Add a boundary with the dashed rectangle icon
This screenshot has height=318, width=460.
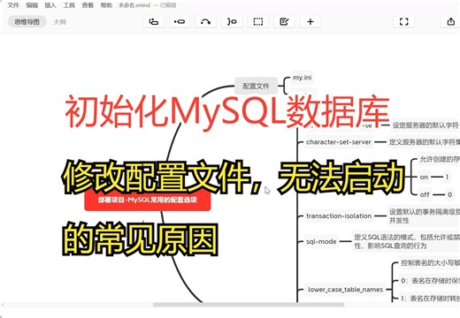point(258,22)
